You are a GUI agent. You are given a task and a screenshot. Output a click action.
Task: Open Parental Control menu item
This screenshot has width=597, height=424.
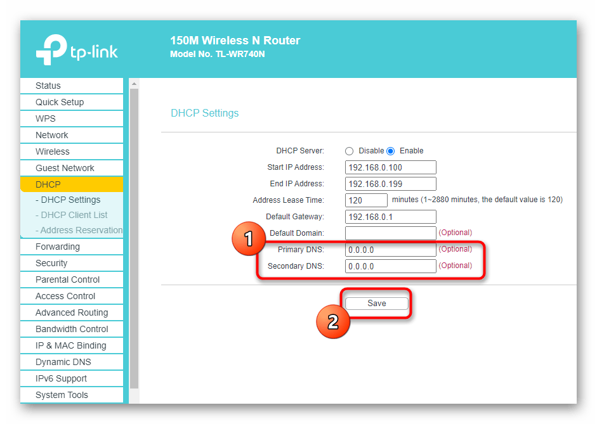pos(68,279)
